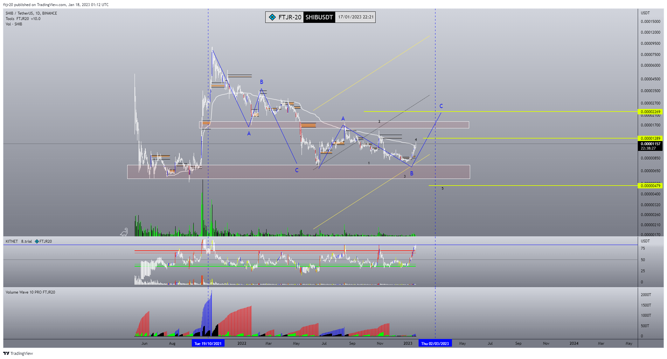The image size is (667, 359).
Task: Open the SHIB / TetherUS, 1D, BINANCE legend
Action: (31, 13)
